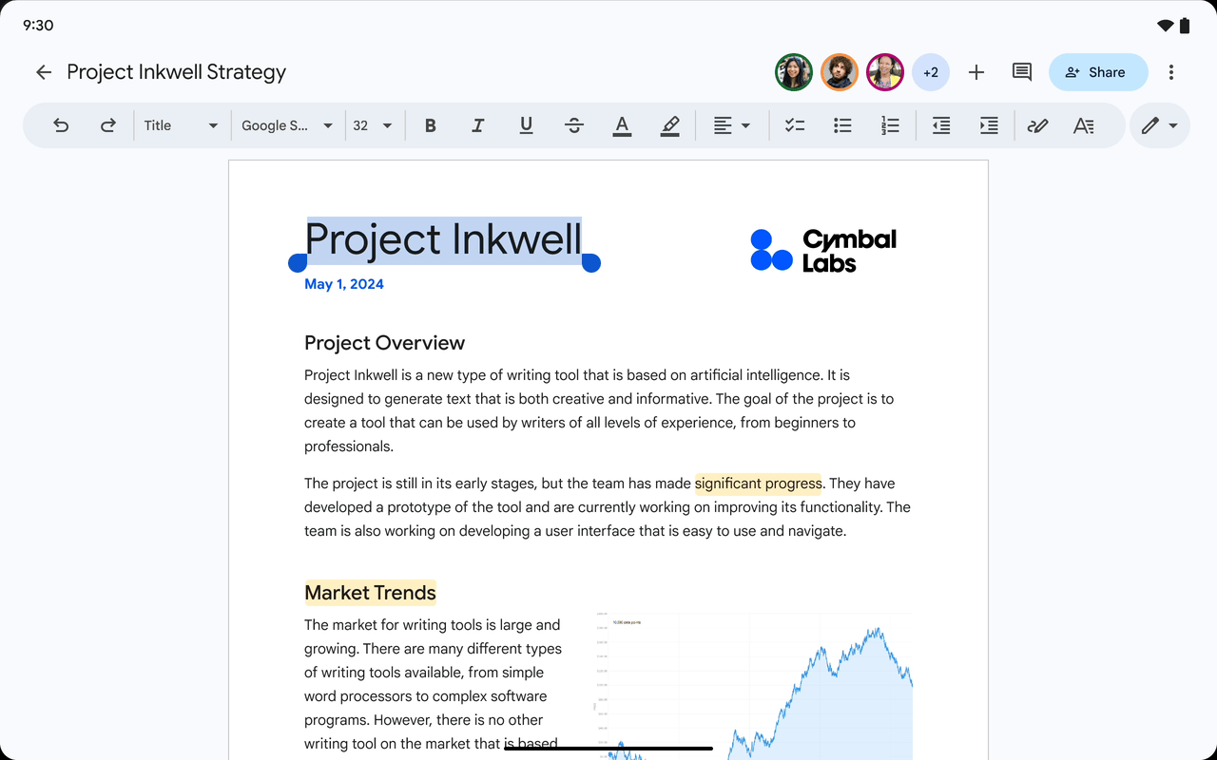Insert a checklist
This screenshot has width=1217, height=760.
pos(794,124)
